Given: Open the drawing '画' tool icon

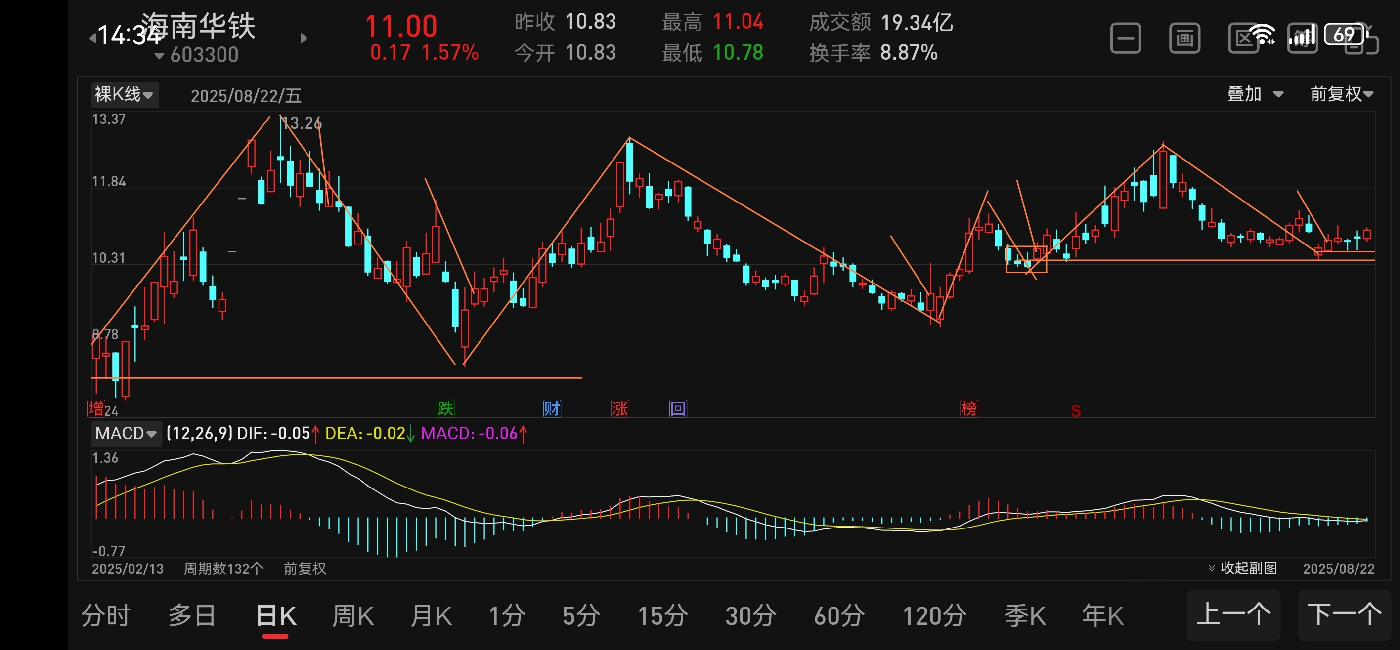Looking at the screenshot, I should [1184, 39].
